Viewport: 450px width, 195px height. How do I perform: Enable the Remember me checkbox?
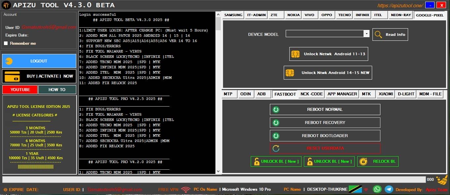click(x=6, y=43)
